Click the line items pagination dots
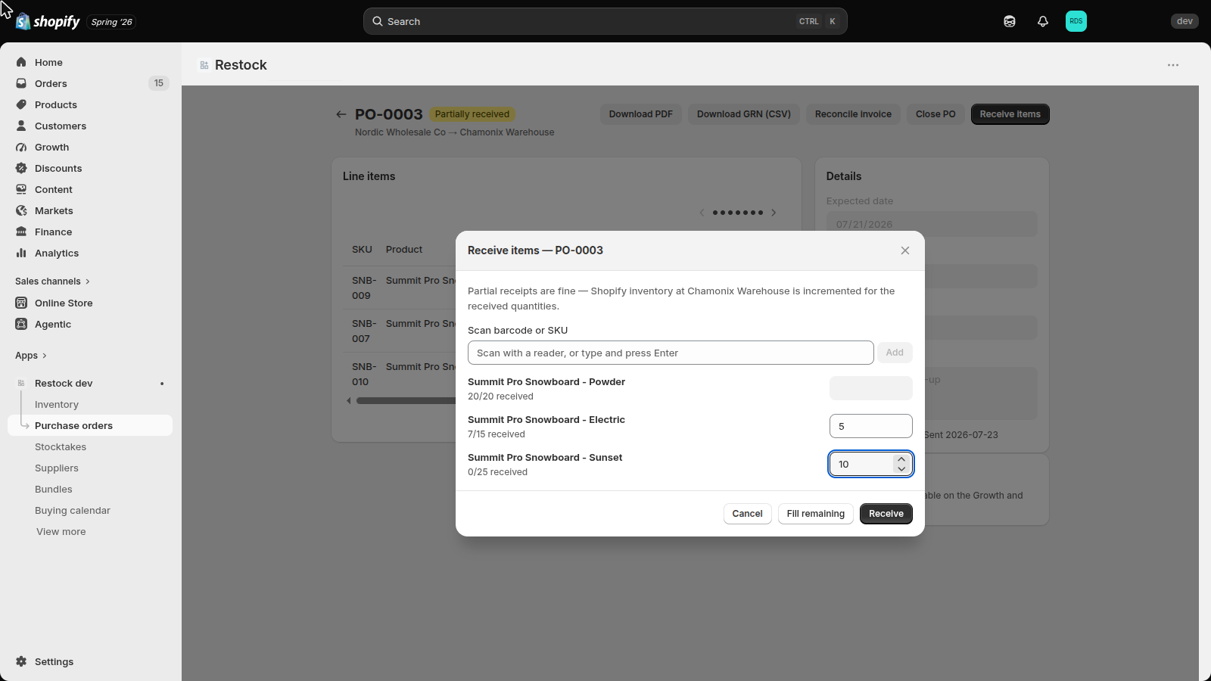This screenshot has width=1211, height=681. 738,213
